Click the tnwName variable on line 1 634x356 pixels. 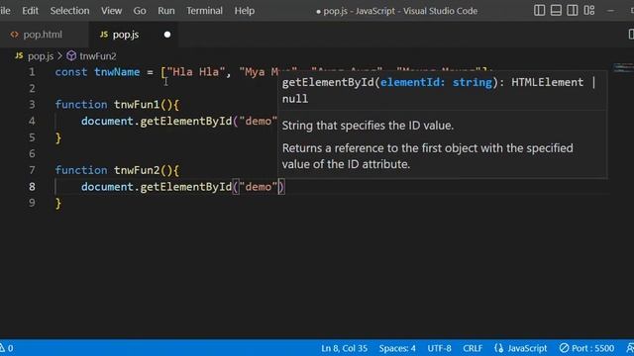(x=117, y=72)
